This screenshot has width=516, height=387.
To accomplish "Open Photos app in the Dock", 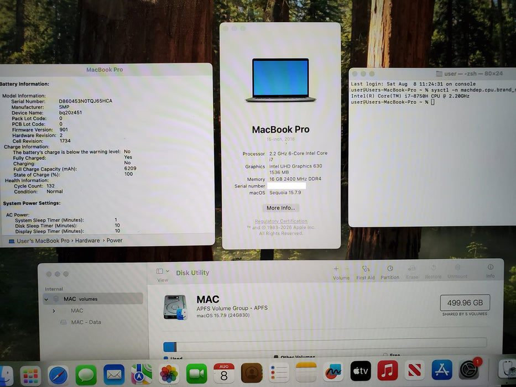I will pos(169,374).
